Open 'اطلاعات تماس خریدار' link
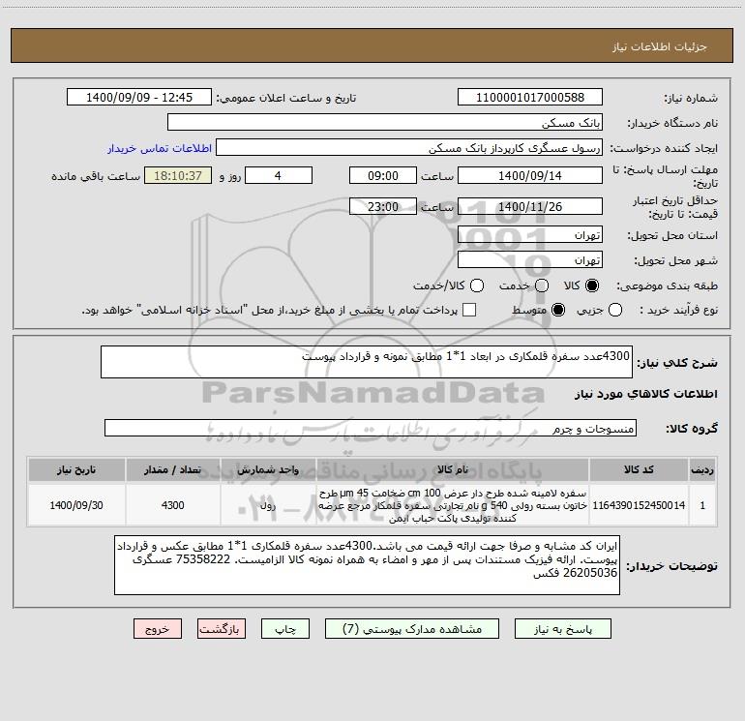 (x=160, y=148)
